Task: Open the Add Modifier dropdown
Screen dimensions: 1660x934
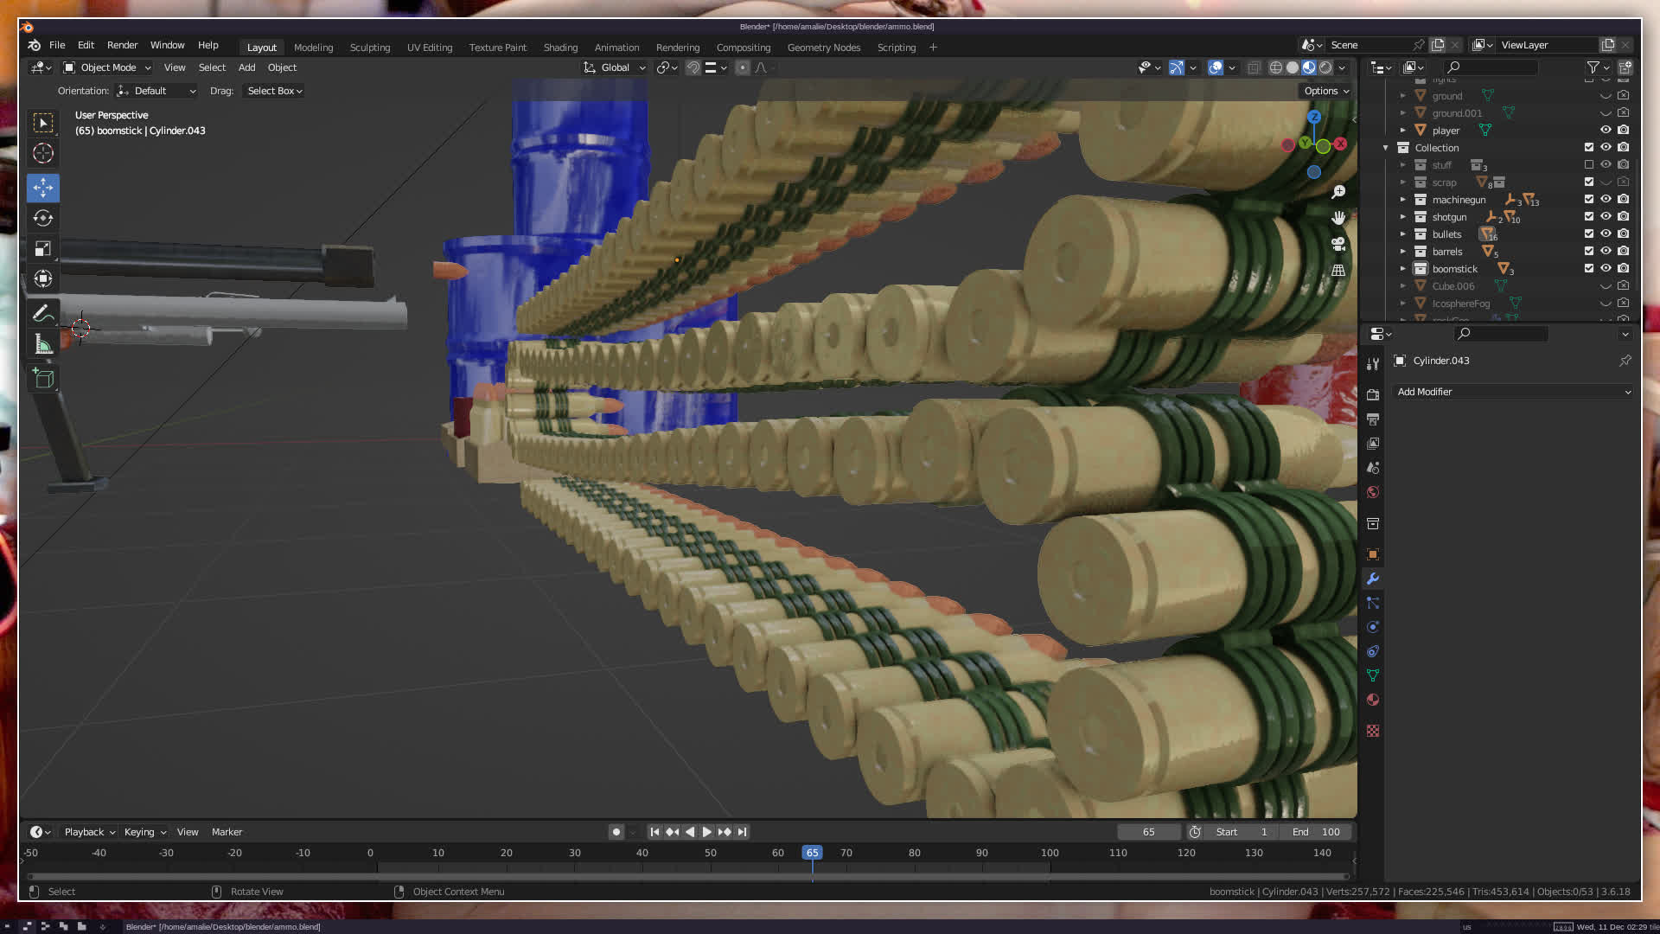Action: pyautogui.click(x=1513, y=392)
